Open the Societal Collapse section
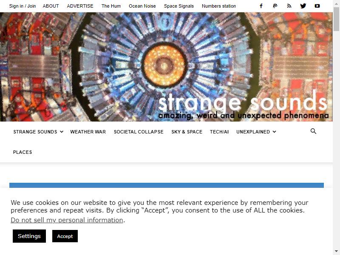The width and height of the screenshot is (340, 255). pyautogui.click(x=139, y=132)
